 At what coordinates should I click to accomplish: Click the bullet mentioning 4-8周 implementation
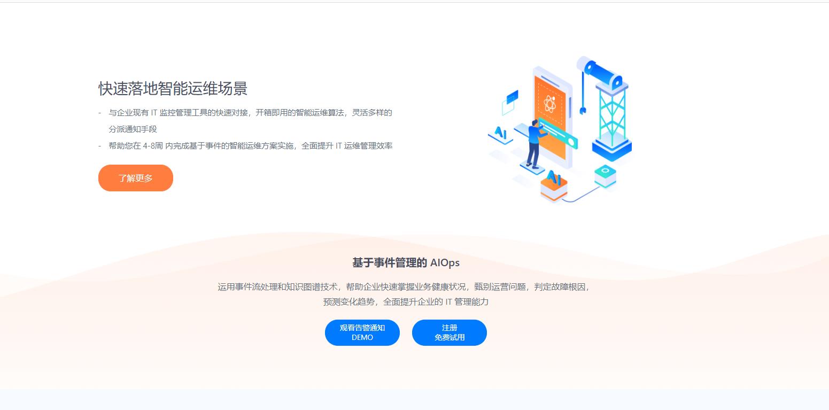point(251,145)
